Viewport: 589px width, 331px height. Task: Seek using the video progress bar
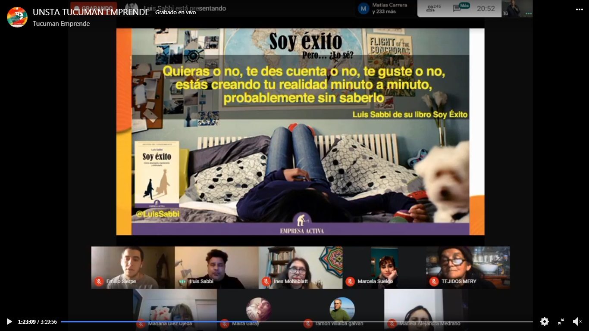tap(297, 322)
